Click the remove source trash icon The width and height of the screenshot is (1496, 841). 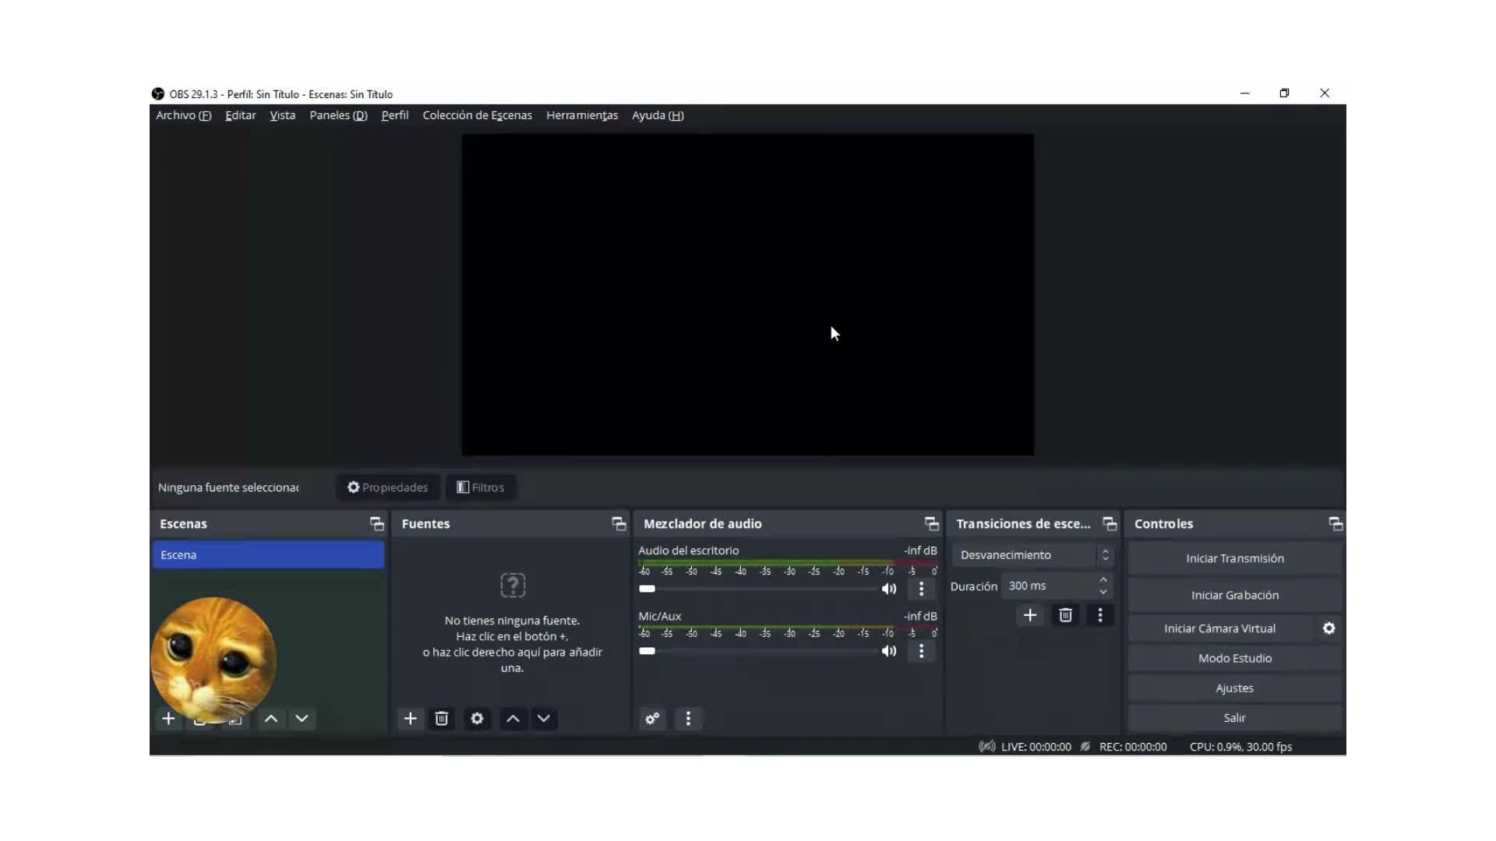click(x=442, y=718)
